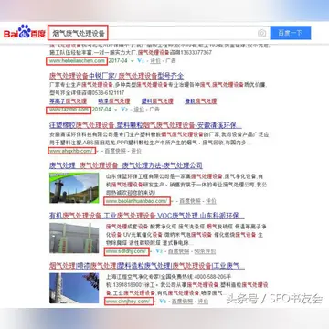
Task: Click V1 badge next to hebeilianchen.com
Action: [x=141, y=61]
